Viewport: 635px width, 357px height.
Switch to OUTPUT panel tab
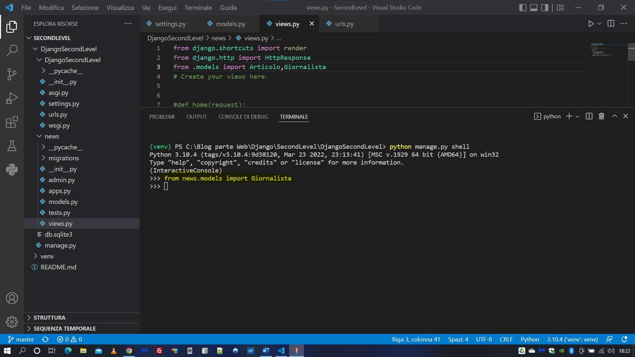(x=196, y=117)
